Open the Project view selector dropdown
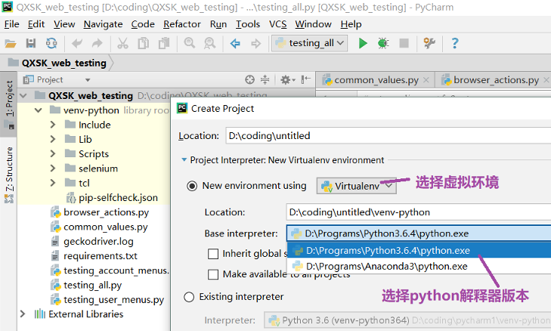The image size is (551, 331). (88, 80)
